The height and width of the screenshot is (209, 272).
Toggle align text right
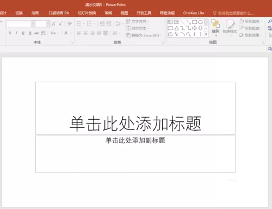click(92, 33)
